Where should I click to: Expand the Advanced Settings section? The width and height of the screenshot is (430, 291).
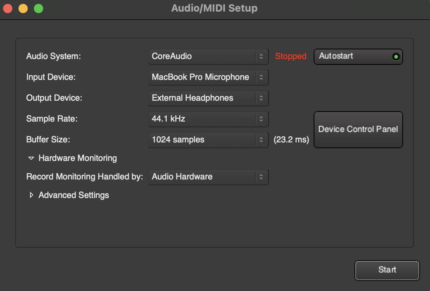point(31,195)
